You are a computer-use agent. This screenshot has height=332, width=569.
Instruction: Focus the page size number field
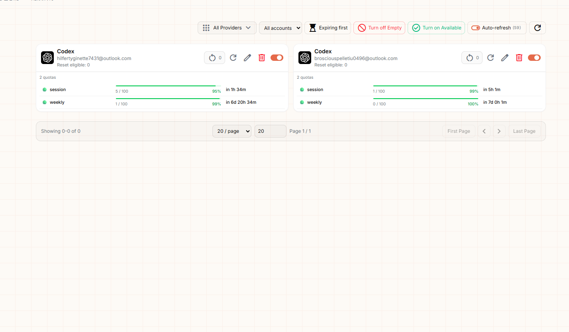coord(271,131)
